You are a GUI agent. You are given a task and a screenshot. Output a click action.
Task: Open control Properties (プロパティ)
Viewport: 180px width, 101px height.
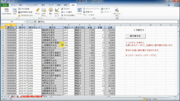66,9
